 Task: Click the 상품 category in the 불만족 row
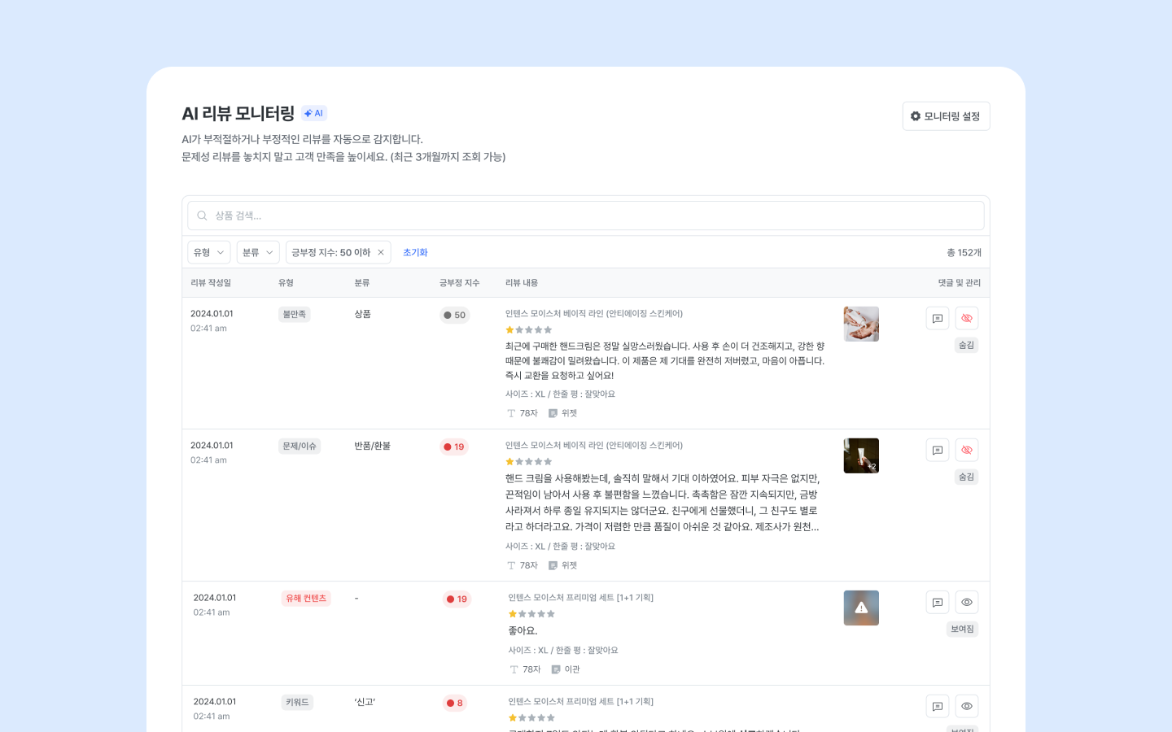(362, 314)
